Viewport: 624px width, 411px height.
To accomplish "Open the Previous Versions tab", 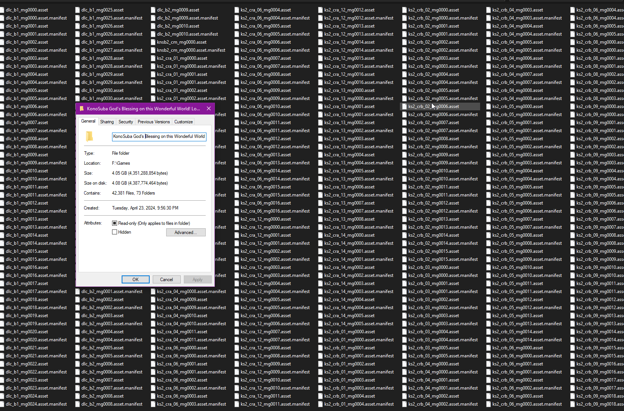I will point(154,122).
